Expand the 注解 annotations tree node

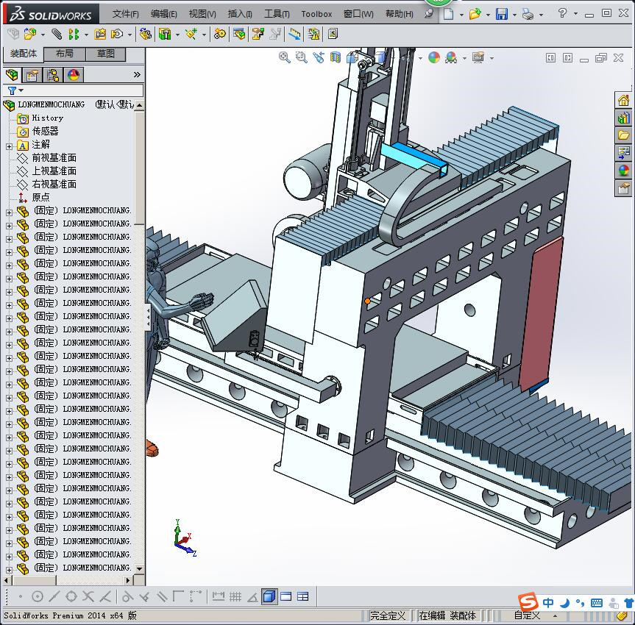point(9,146)
